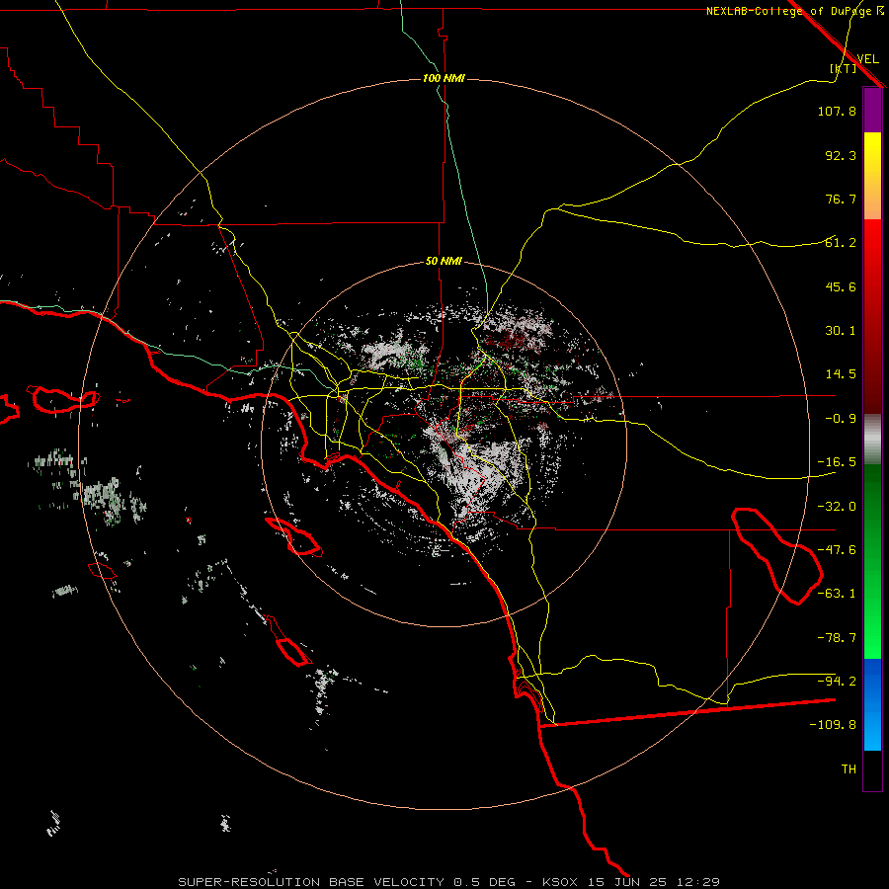The image size is (889, 889).
Task: Click the 50 NMI range ring label
Action: (444, 261)
